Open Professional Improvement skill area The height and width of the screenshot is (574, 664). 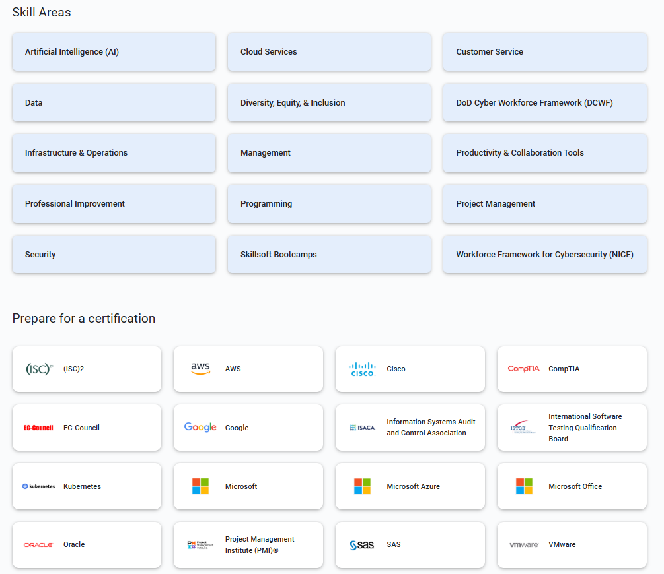tap(114, 203)
